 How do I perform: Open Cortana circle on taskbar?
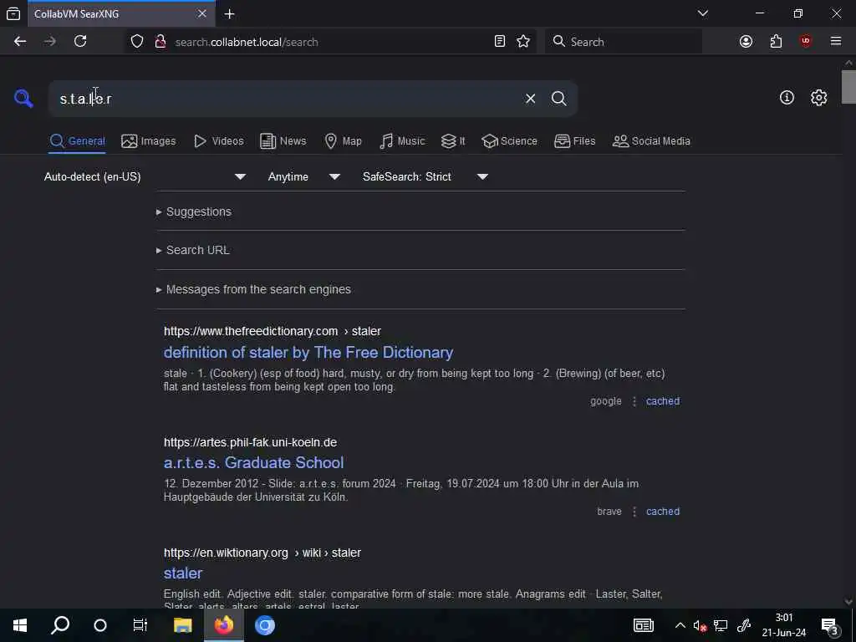[x=100, y=625]
